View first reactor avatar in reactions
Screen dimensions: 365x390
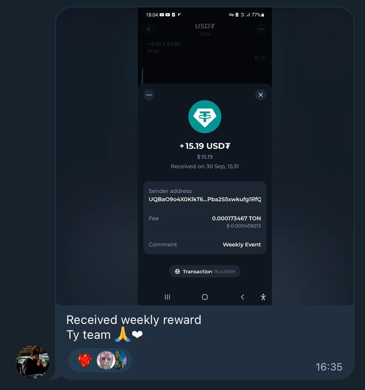click(x=106, y=360)
